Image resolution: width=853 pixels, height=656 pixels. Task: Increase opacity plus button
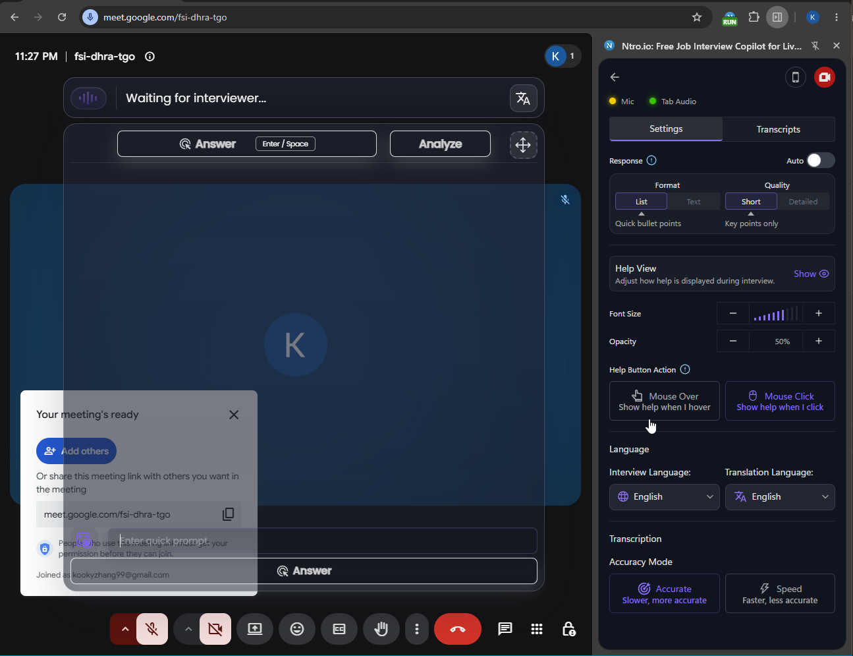point(819,341)
